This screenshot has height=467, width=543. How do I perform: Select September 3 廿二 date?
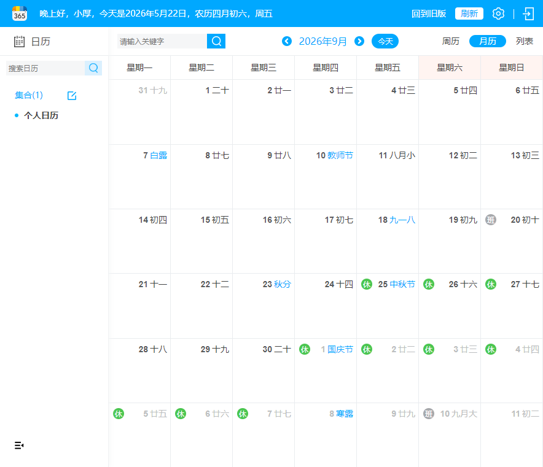[341, 90]
